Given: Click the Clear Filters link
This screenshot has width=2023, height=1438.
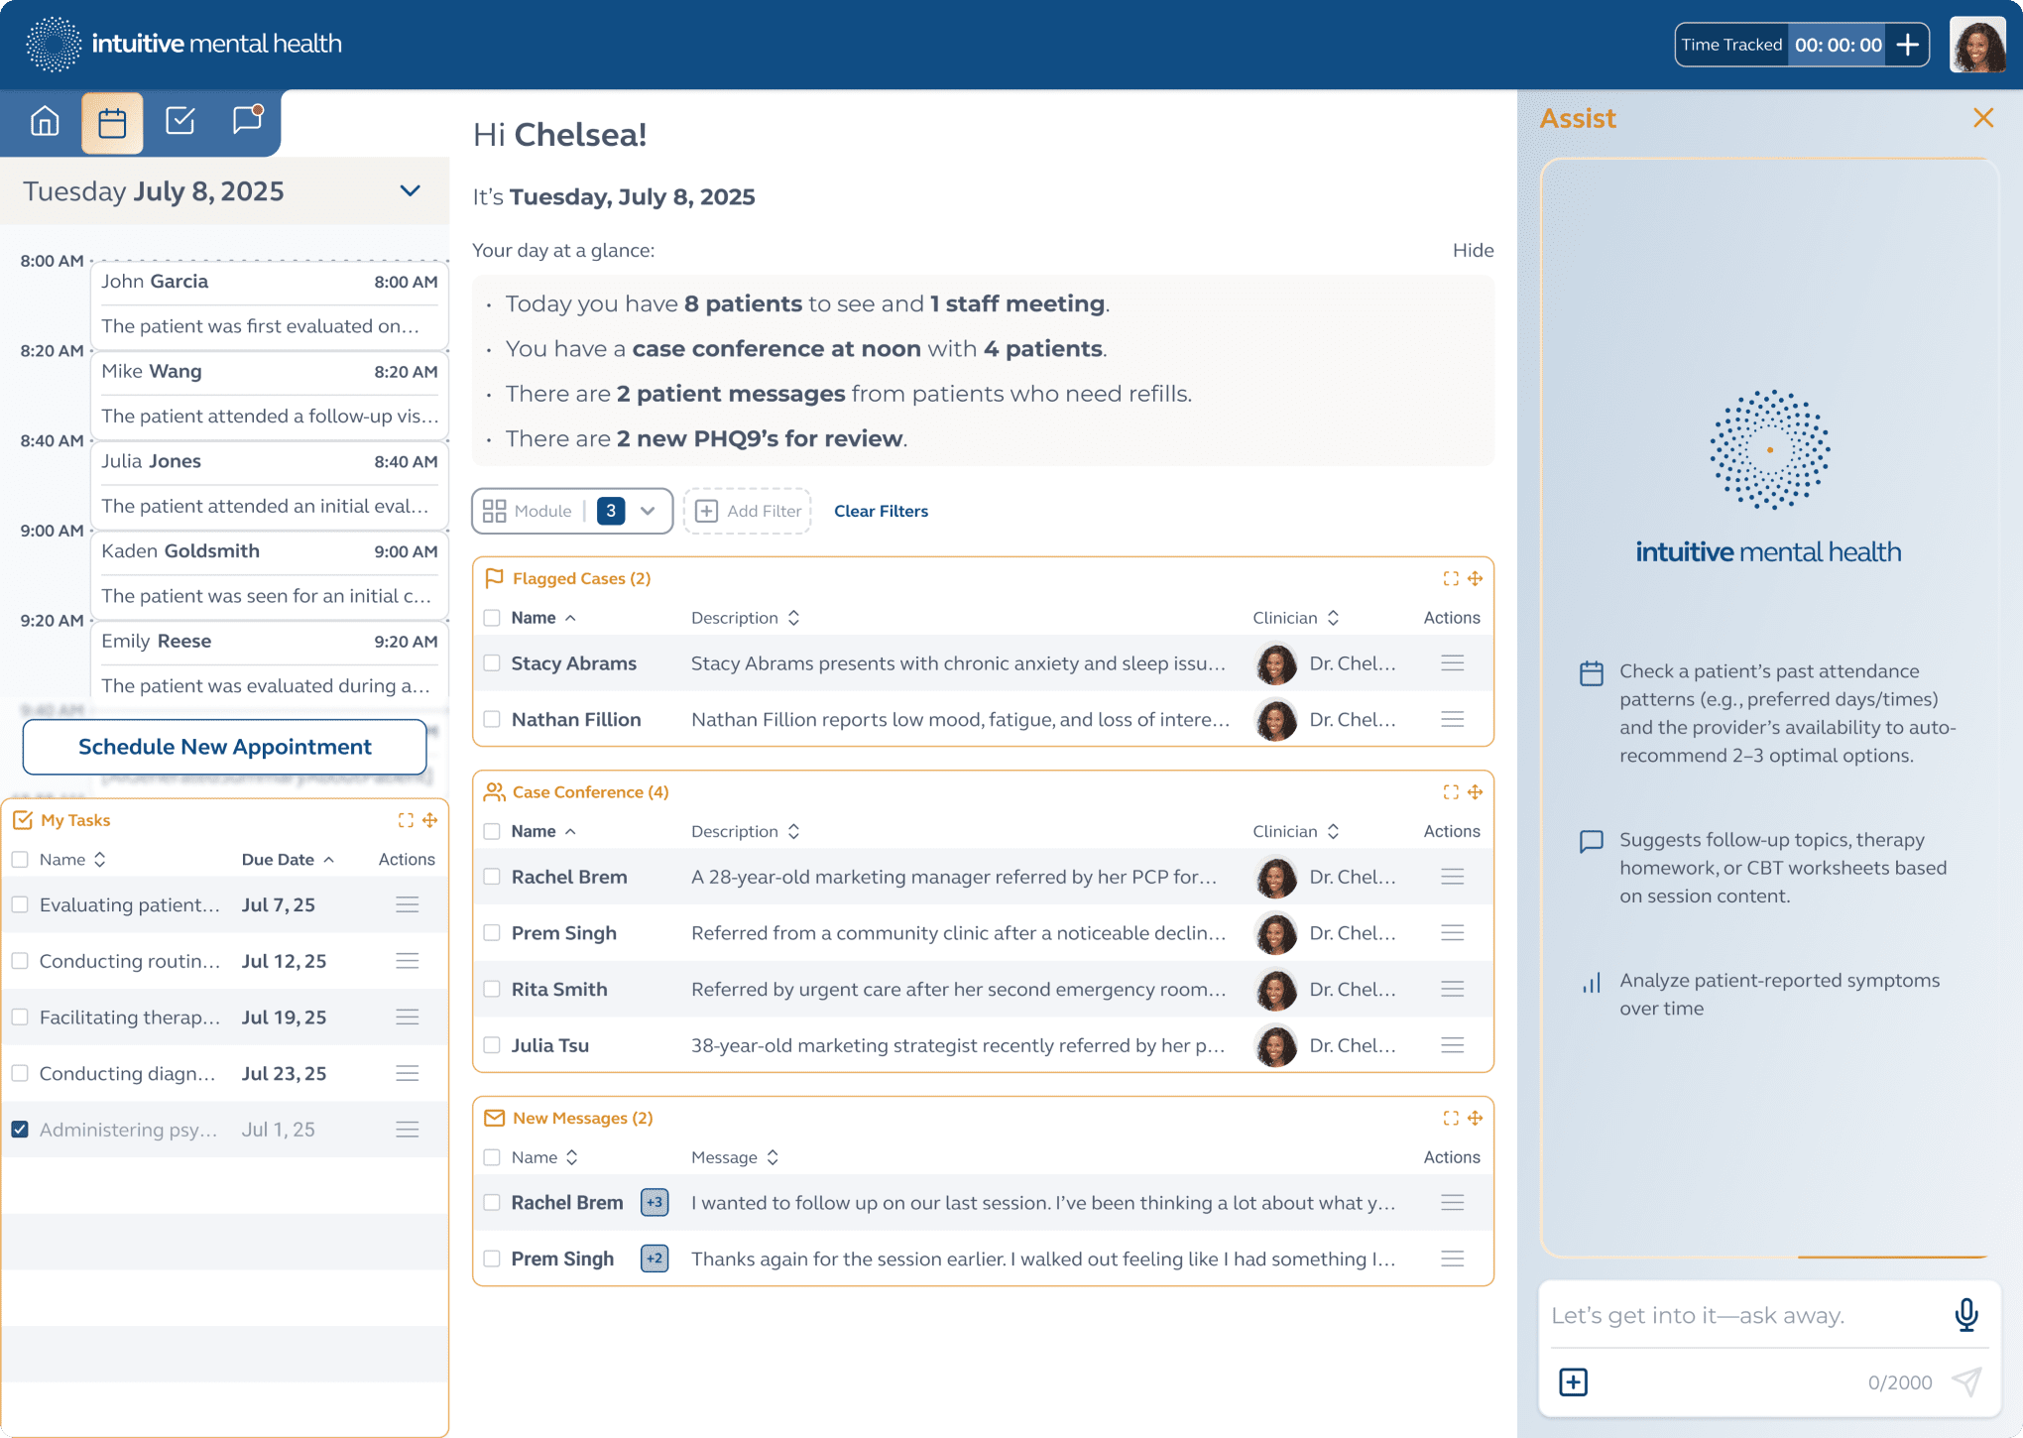Looking at the screenshot, I should (x=881, y=511).
